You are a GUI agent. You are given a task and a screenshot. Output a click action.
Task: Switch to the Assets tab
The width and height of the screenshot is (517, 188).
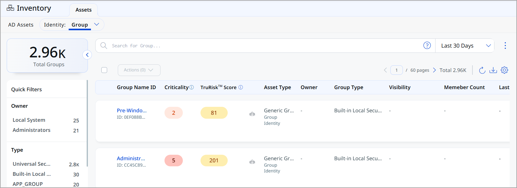click(x=84, y=10)
